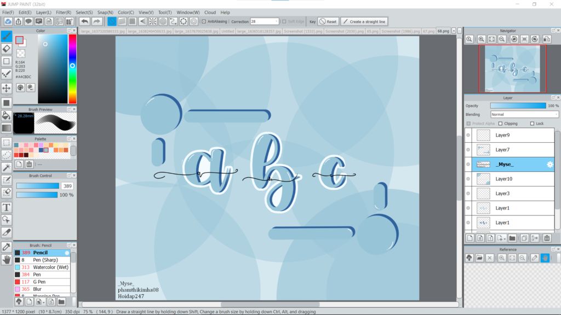This screenshot has height=315, width=561.
Task: Open the File menu
Action: coord(8,12)
